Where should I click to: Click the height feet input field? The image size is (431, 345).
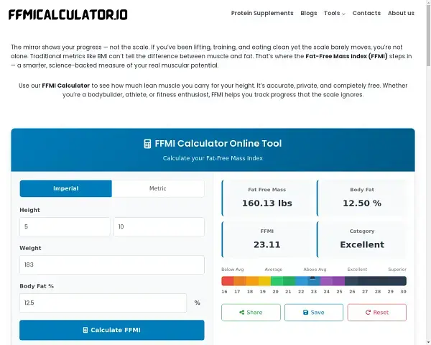(65, 227)
